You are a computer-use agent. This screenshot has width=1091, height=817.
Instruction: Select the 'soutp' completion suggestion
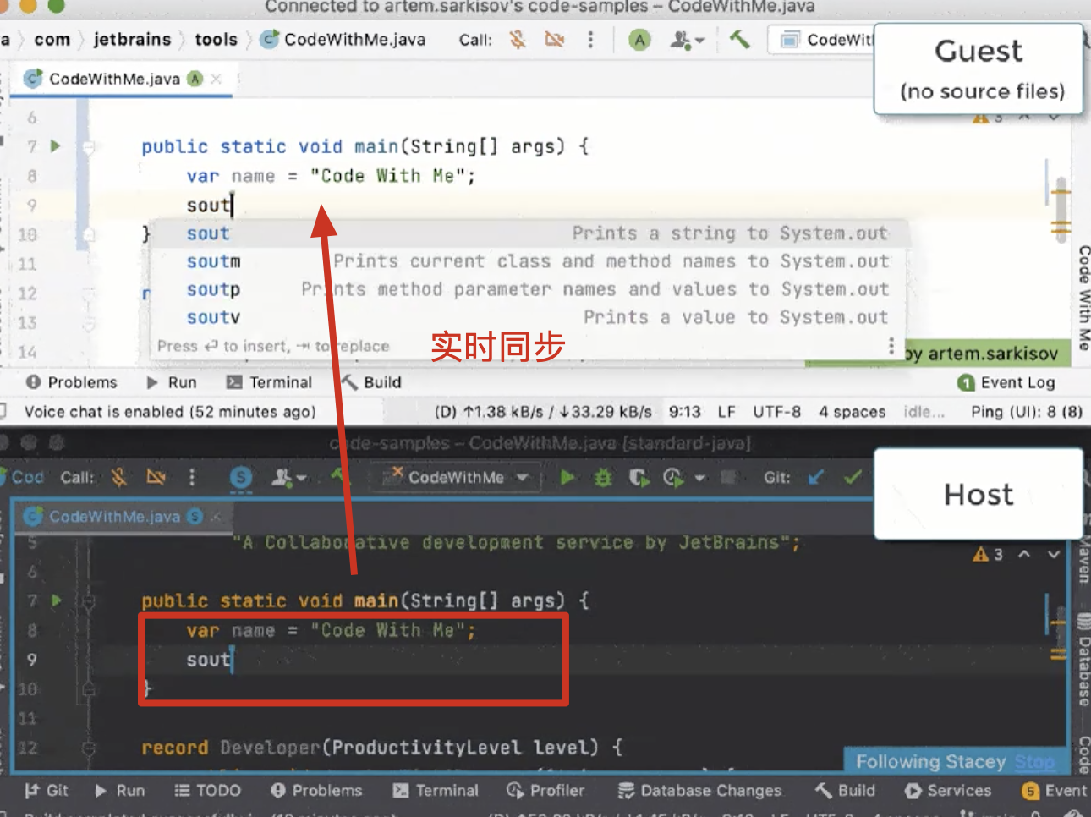529,289
